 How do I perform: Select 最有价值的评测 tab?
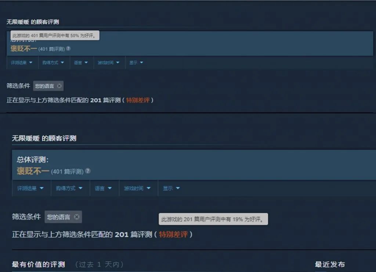tap(38, 264)
